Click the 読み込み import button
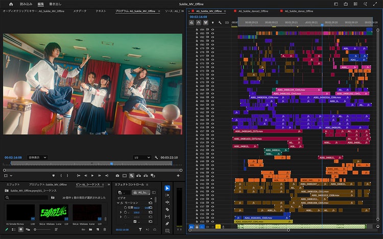Viewport: 383px width, 239px height. point(27,4)
